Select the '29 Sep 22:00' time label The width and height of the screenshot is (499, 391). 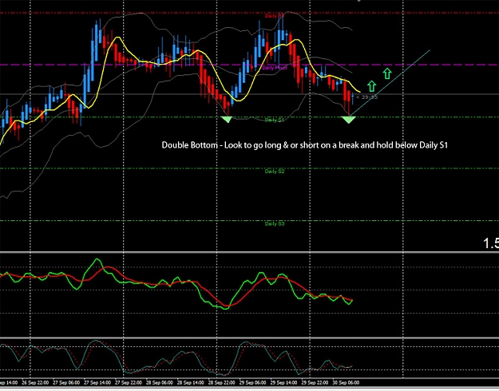coord(315,382)
